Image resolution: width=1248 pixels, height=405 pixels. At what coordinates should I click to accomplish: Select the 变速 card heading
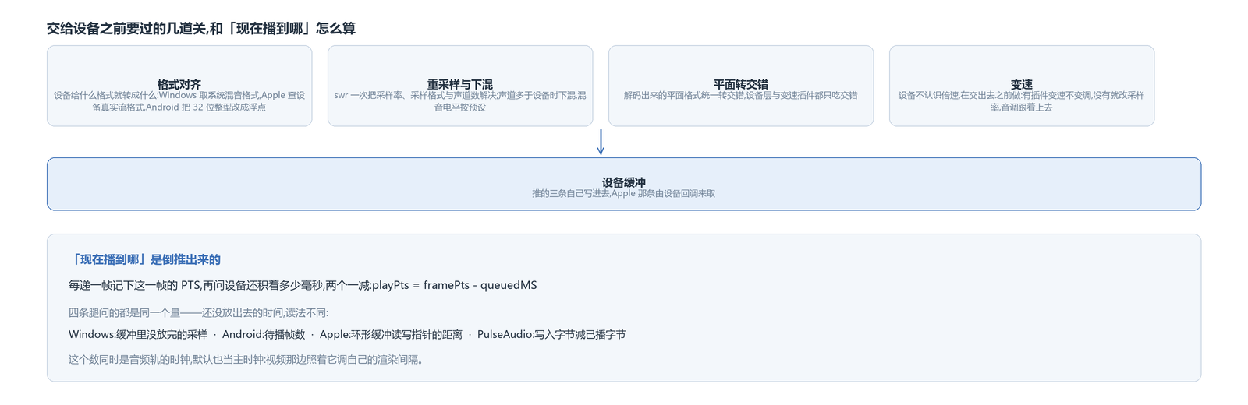click(x=1022, y=84)
